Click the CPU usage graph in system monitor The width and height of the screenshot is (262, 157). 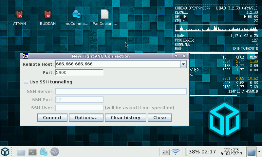(216, 28)
